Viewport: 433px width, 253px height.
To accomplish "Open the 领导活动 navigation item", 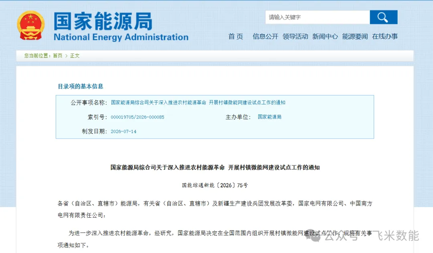I will [x=295, y=37].
